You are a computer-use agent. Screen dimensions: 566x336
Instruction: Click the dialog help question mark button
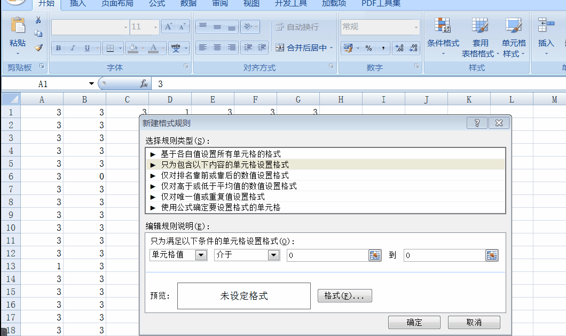click(x=477, y=123)
